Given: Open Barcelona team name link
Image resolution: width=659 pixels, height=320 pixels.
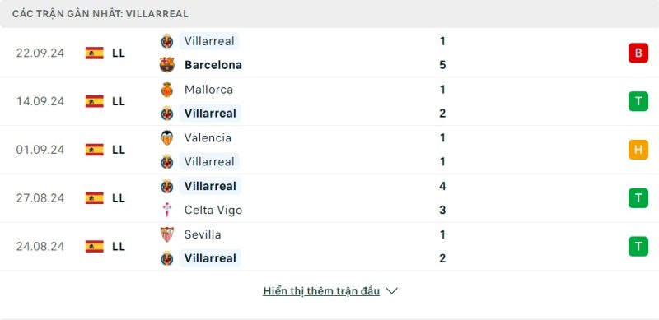Looking at the screenshot, I should click(213, 65).
